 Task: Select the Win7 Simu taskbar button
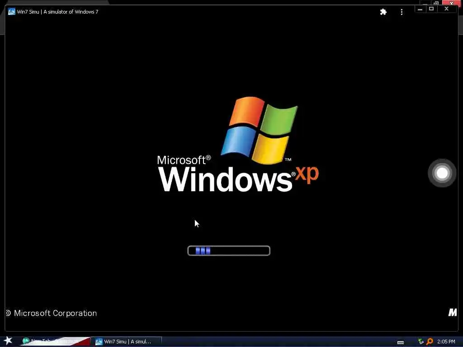tap(126, 342)
